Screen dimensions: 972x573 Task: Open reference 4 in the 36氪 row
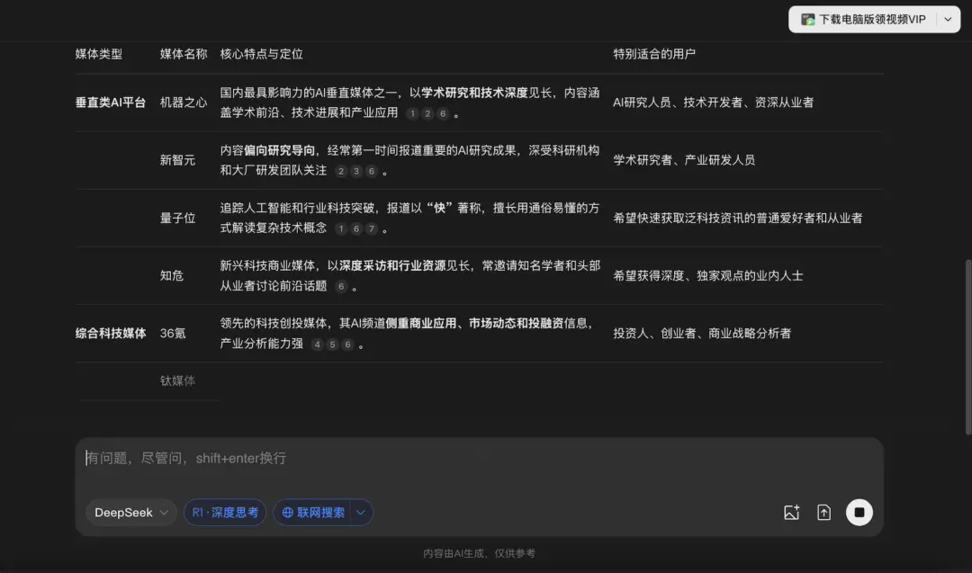(x=317, y=344)
